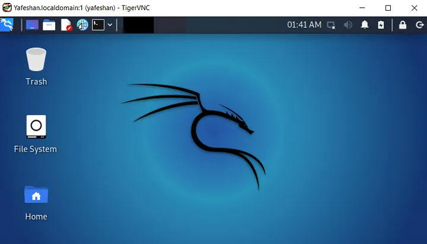Open the text editor panel launcher
The width and height of the screenshot is (427, 244).
[x=66, y=25]
